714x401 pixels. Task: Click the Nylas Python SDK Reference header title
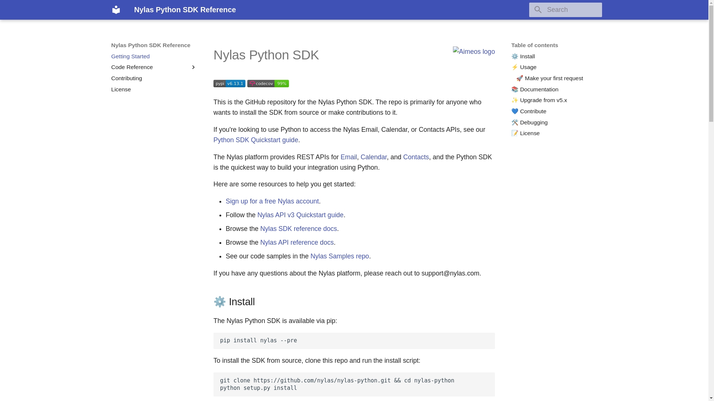click(x=185, y=10)
